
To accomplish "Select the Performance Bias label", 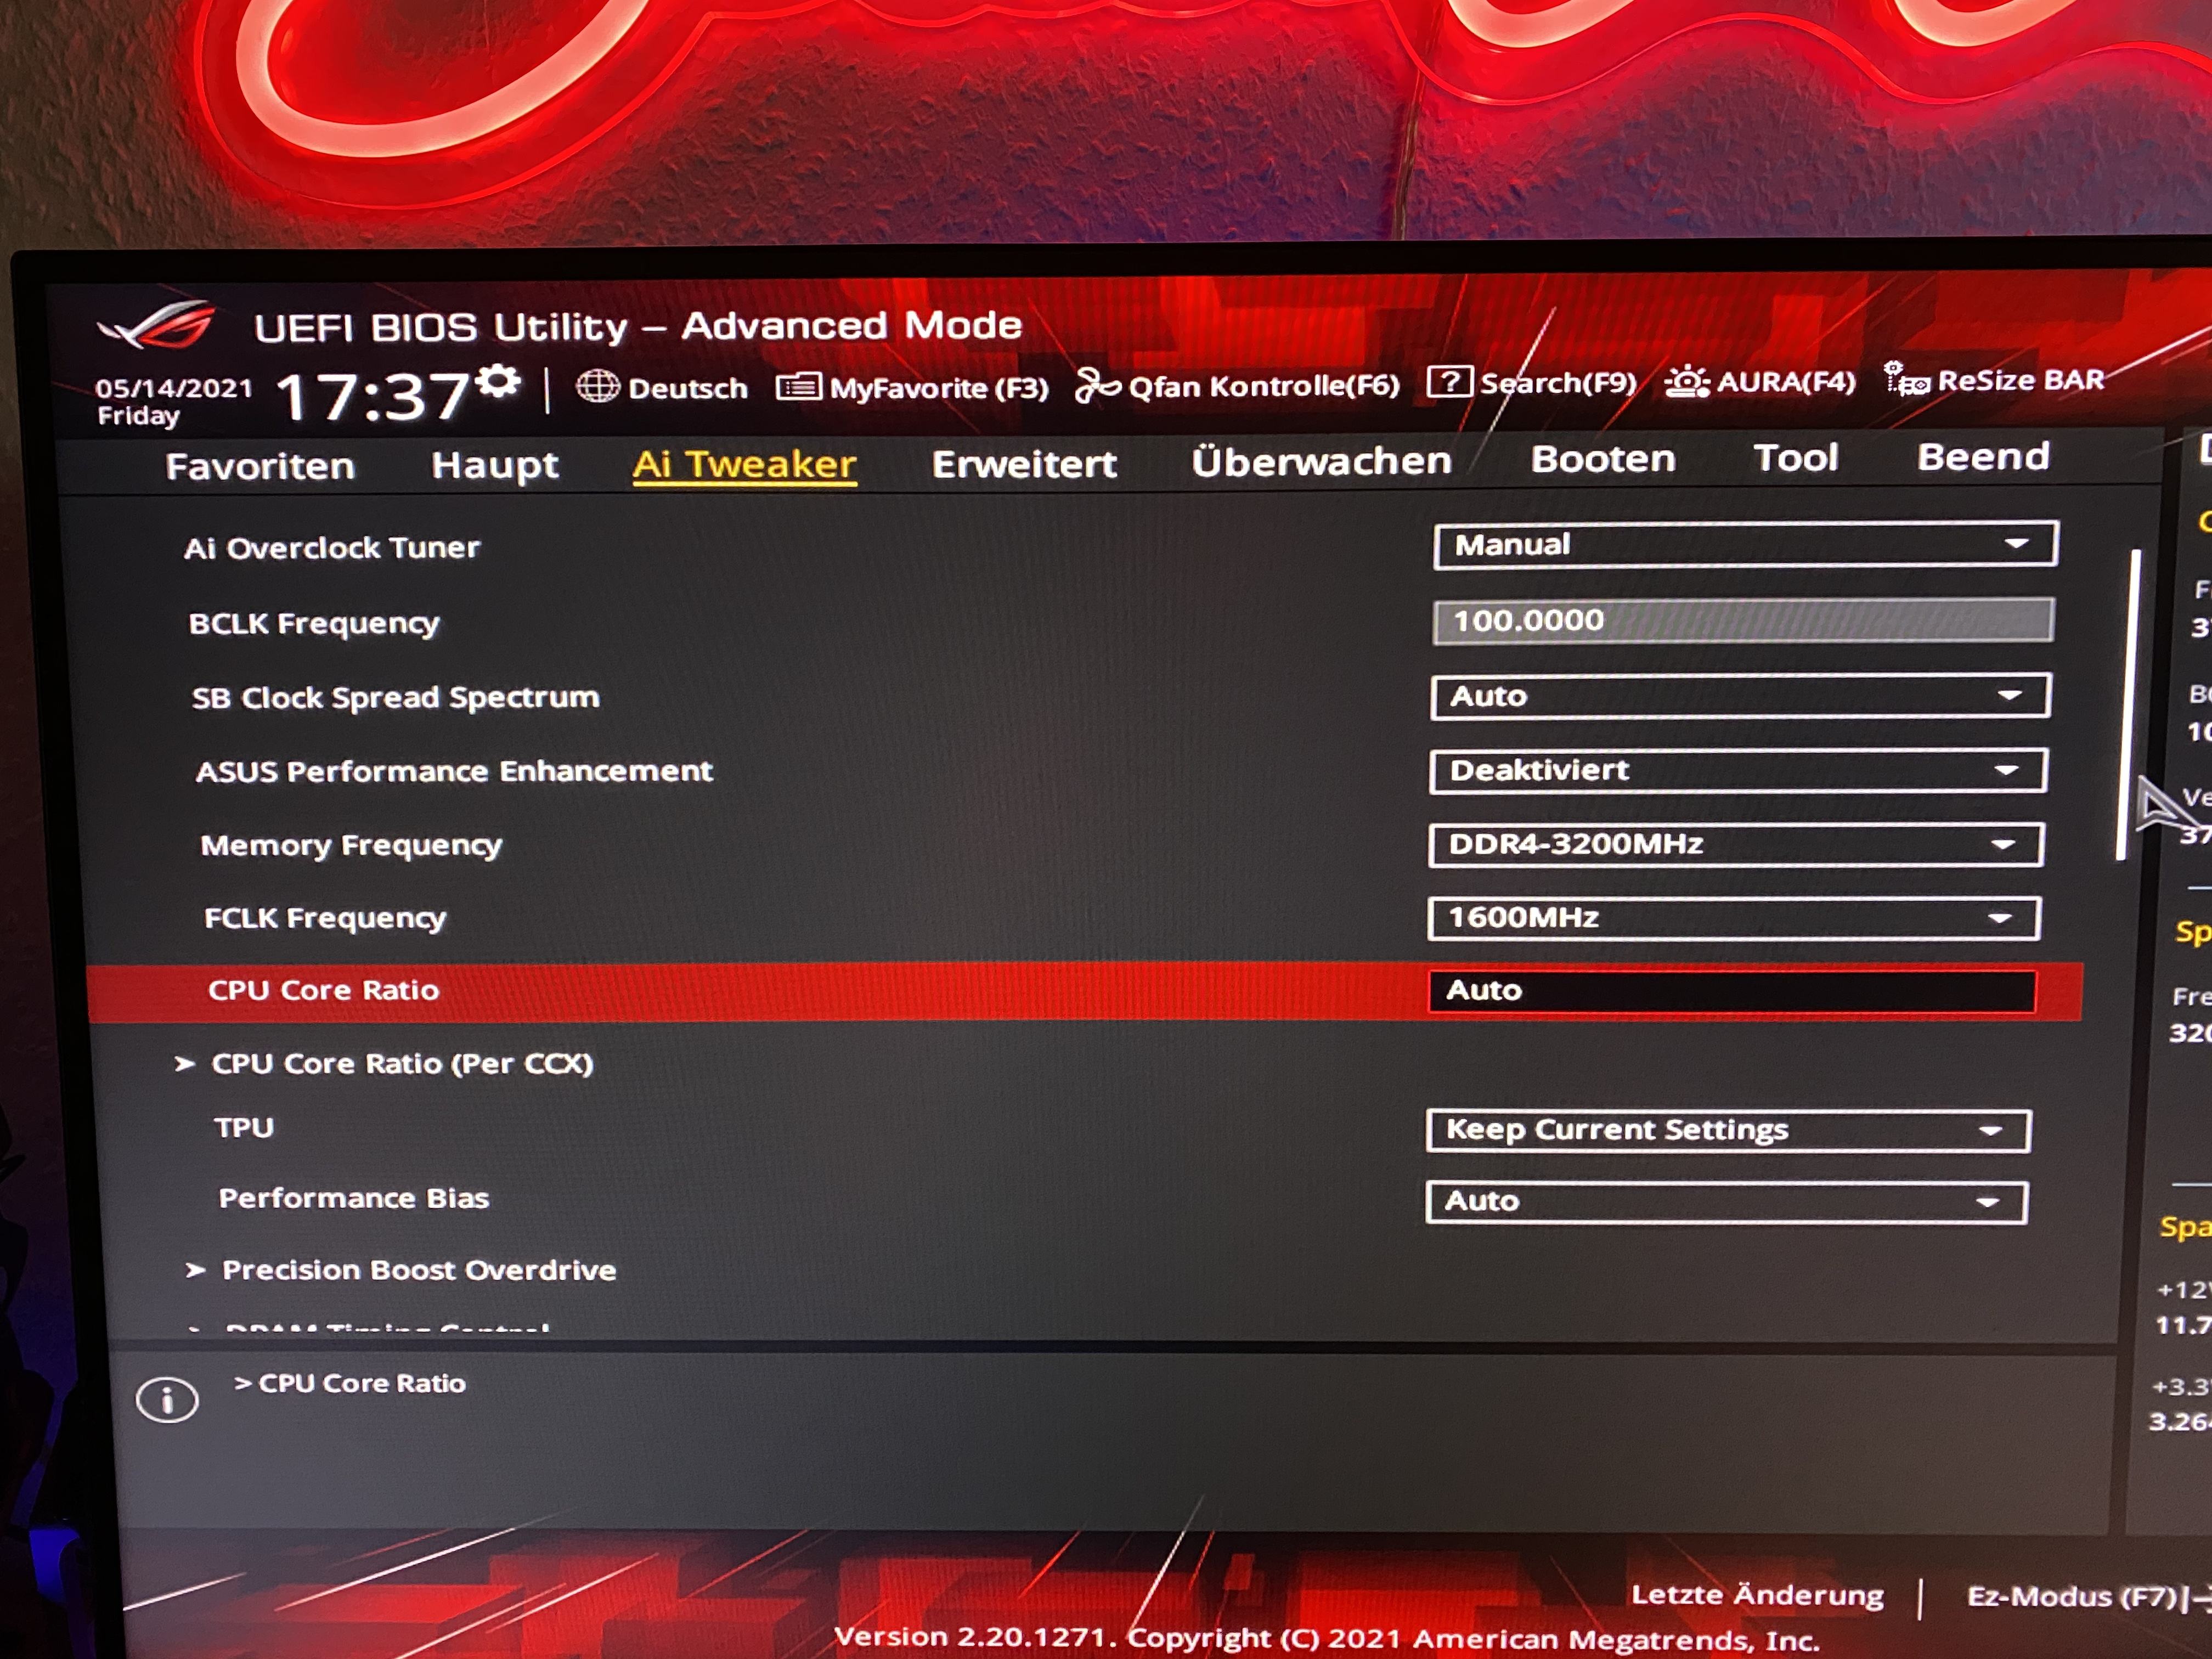I will 354,1198.
